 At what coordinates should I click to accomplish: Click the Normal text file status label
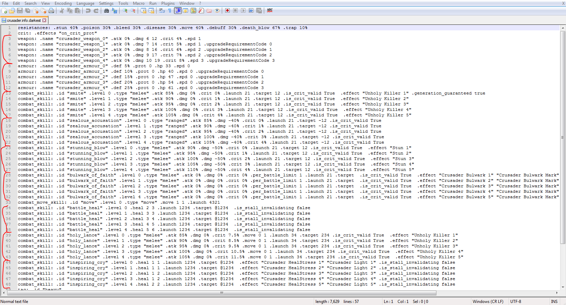(14, 302)
